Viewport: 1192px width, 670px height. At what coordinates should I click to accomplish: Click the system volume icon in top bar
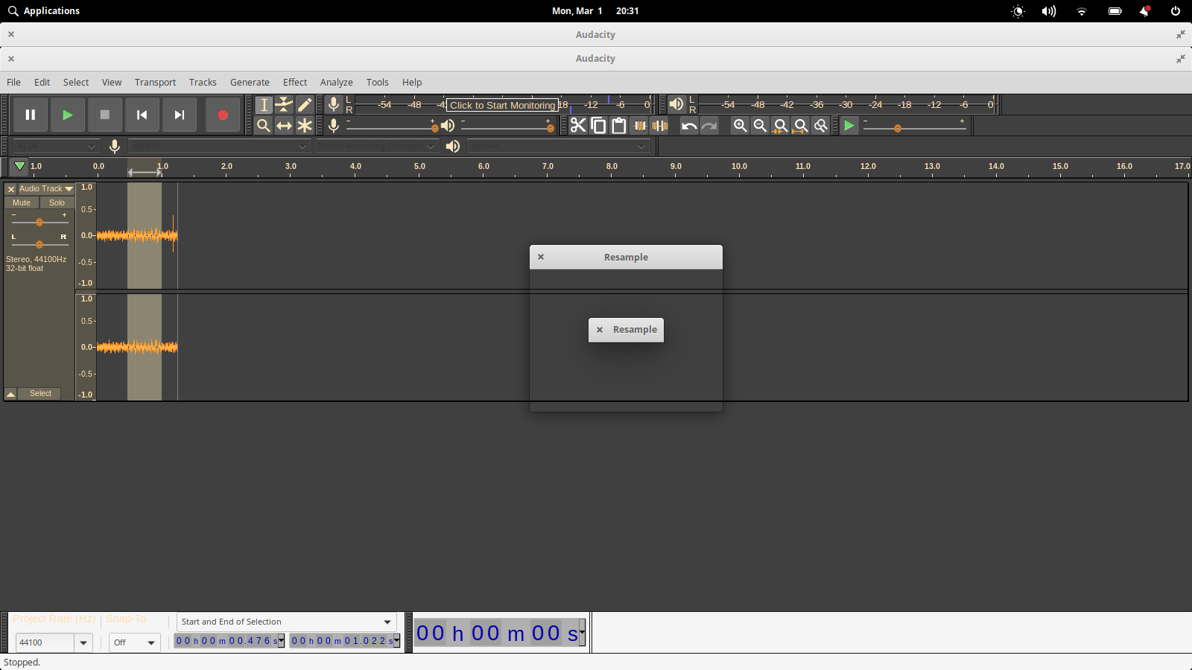[x=1049, y=11]
